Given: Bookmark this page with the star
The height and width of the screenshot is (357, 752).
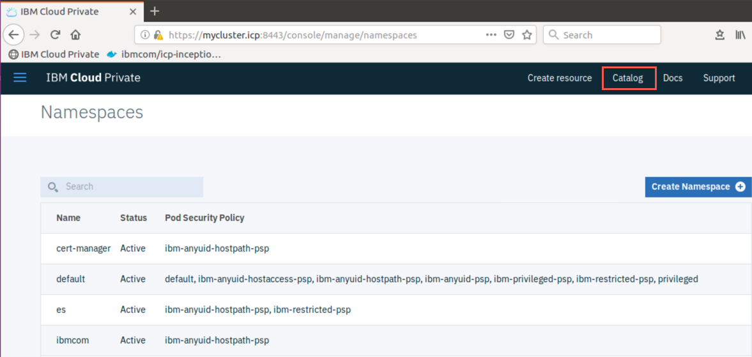Looking at the screenshot, I should [527, 34].
